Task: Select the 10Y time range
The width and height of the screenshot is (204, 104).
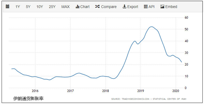Action: click(40, 7)
